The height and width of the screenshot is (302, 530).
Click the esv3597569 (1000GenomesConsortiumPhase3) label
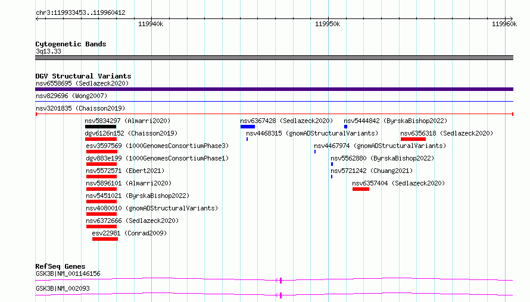[157, 146]
